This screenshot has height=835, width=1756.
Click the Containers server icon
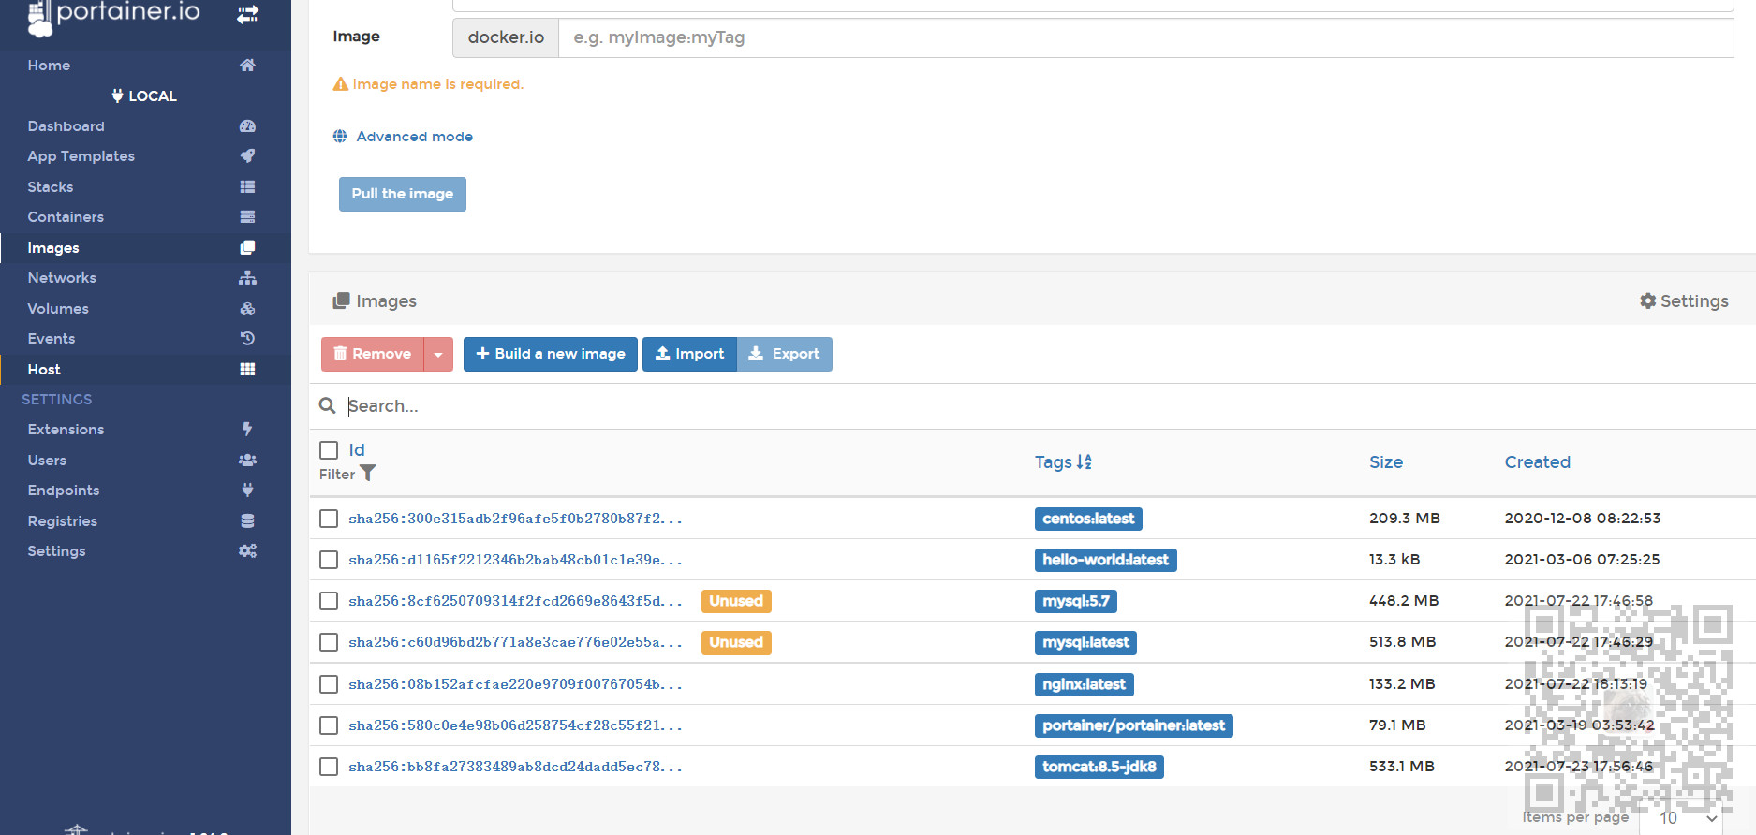coord(247,216)
